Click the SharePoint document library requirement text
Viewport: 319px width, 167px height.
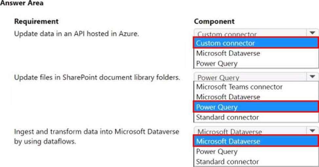(97, 78)
